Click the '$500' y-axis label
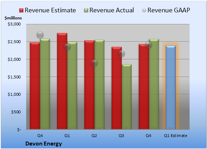 pos(16,112)
